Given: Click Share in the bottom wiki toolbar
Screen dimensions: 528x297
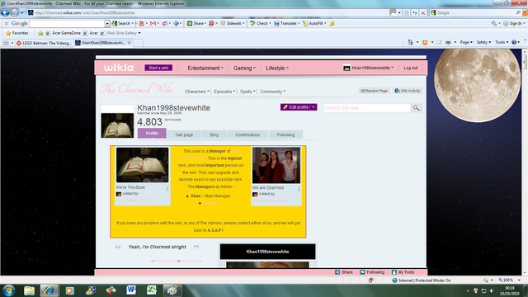Looking at the screenshot, I should (344, 272).
